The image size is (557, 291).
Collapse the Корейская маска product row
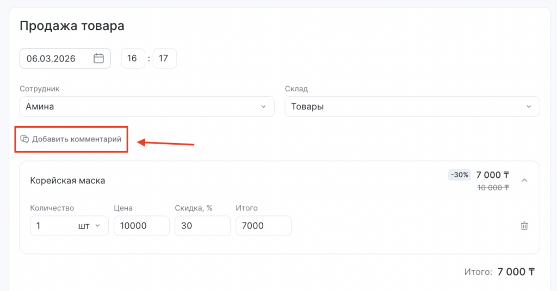coord(524,180)
